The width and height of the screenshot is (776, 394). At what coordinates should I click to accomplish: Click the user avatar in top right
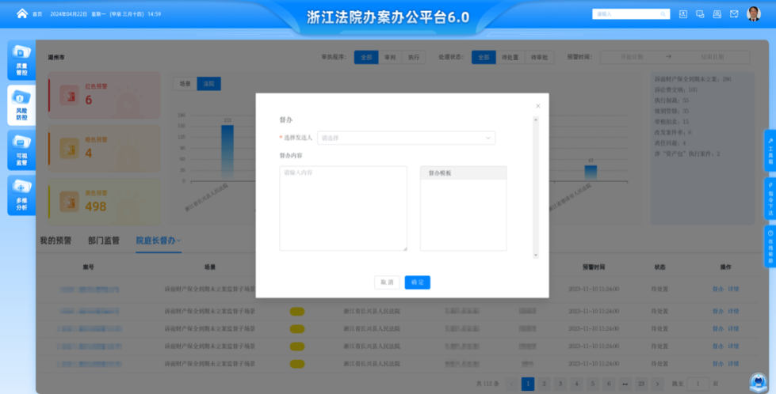coord(753,13)
